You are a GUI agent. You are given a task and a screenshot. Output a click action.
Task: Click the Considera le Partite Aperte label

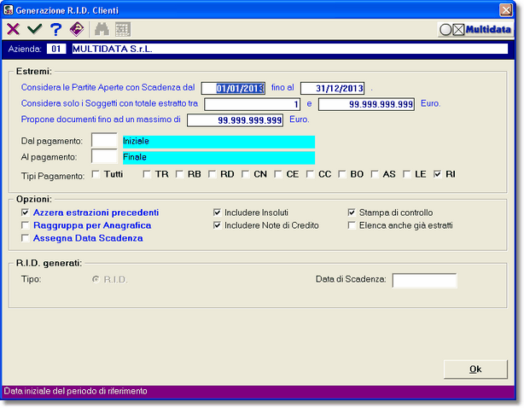(108, 87)
